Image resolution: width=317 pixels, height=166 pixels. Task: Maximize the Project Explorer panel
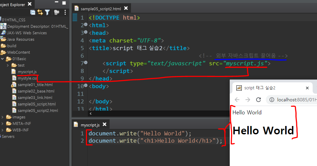pyautogui.click(x=64, y=3)
